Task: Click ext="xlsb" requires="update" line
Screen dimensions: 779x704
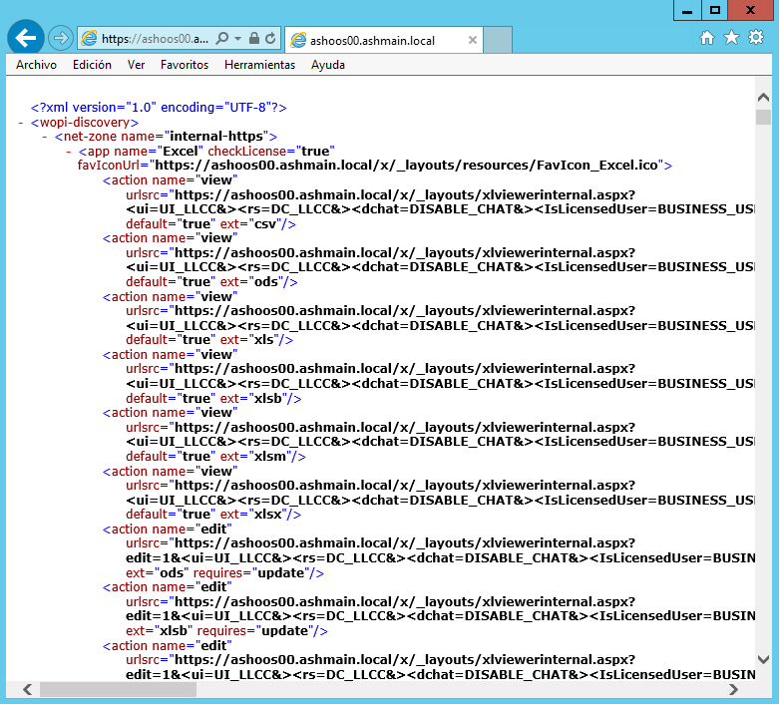Action: pos(226,631)
